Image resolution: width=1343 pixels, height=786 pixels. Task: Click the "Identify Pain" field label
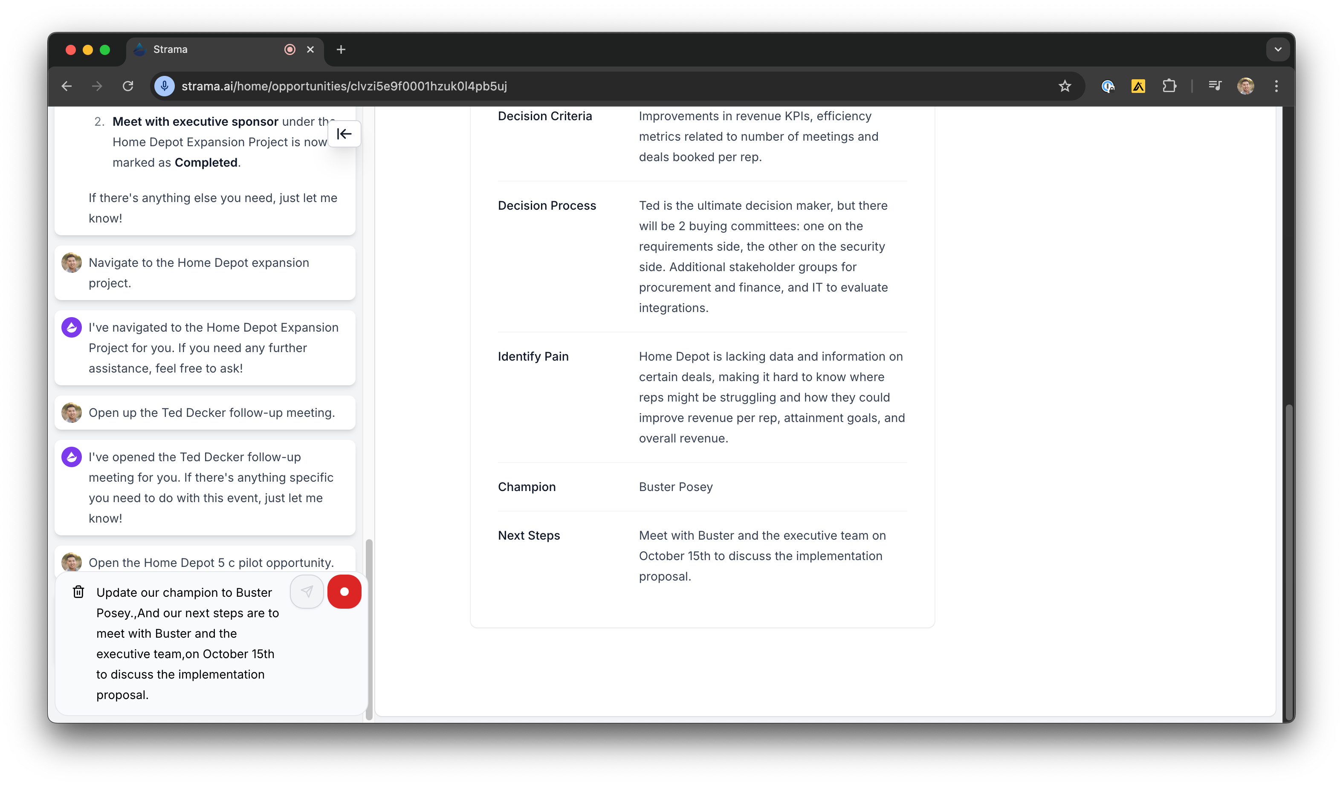[533, 356]
